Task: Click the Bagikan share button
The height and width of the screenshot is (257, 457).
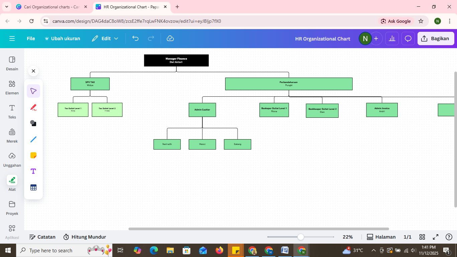Action: tap(436, 38)
